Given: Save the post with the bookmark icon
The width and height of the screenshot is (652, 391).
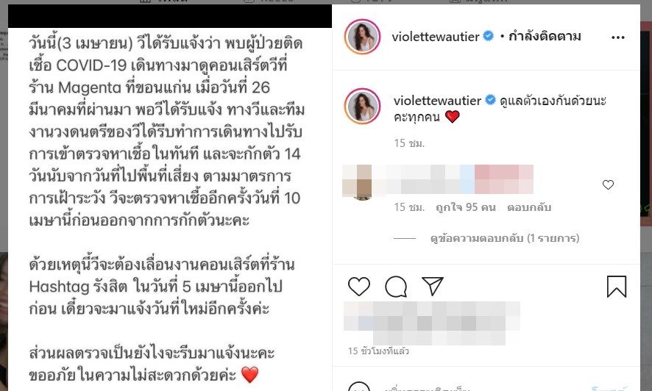Looking at the screenshot, I should tap(616, 287).
